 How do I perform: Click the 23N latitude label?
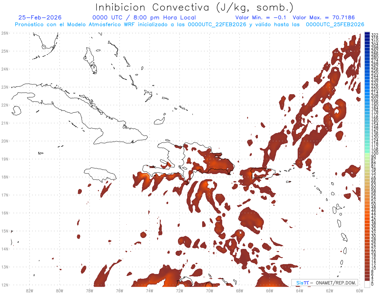tap(5, 87)
